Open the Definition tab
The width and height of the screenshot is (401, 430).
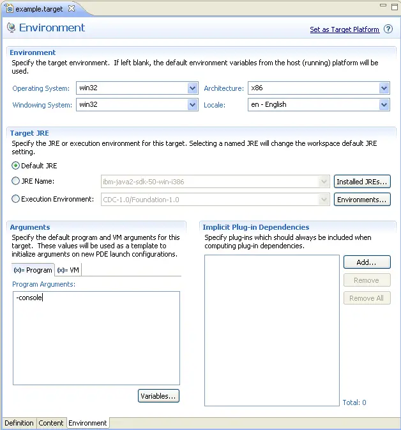click(19, 423)
